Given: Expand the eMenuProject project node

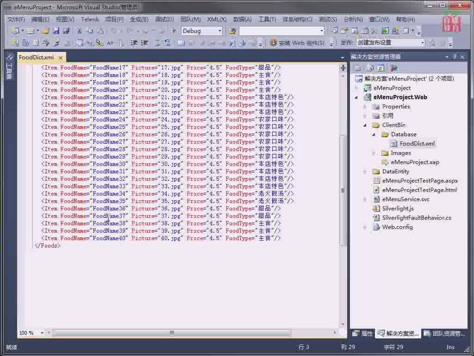Looking at the screenshot, I should pyautogui.click(x=357, y=88).
